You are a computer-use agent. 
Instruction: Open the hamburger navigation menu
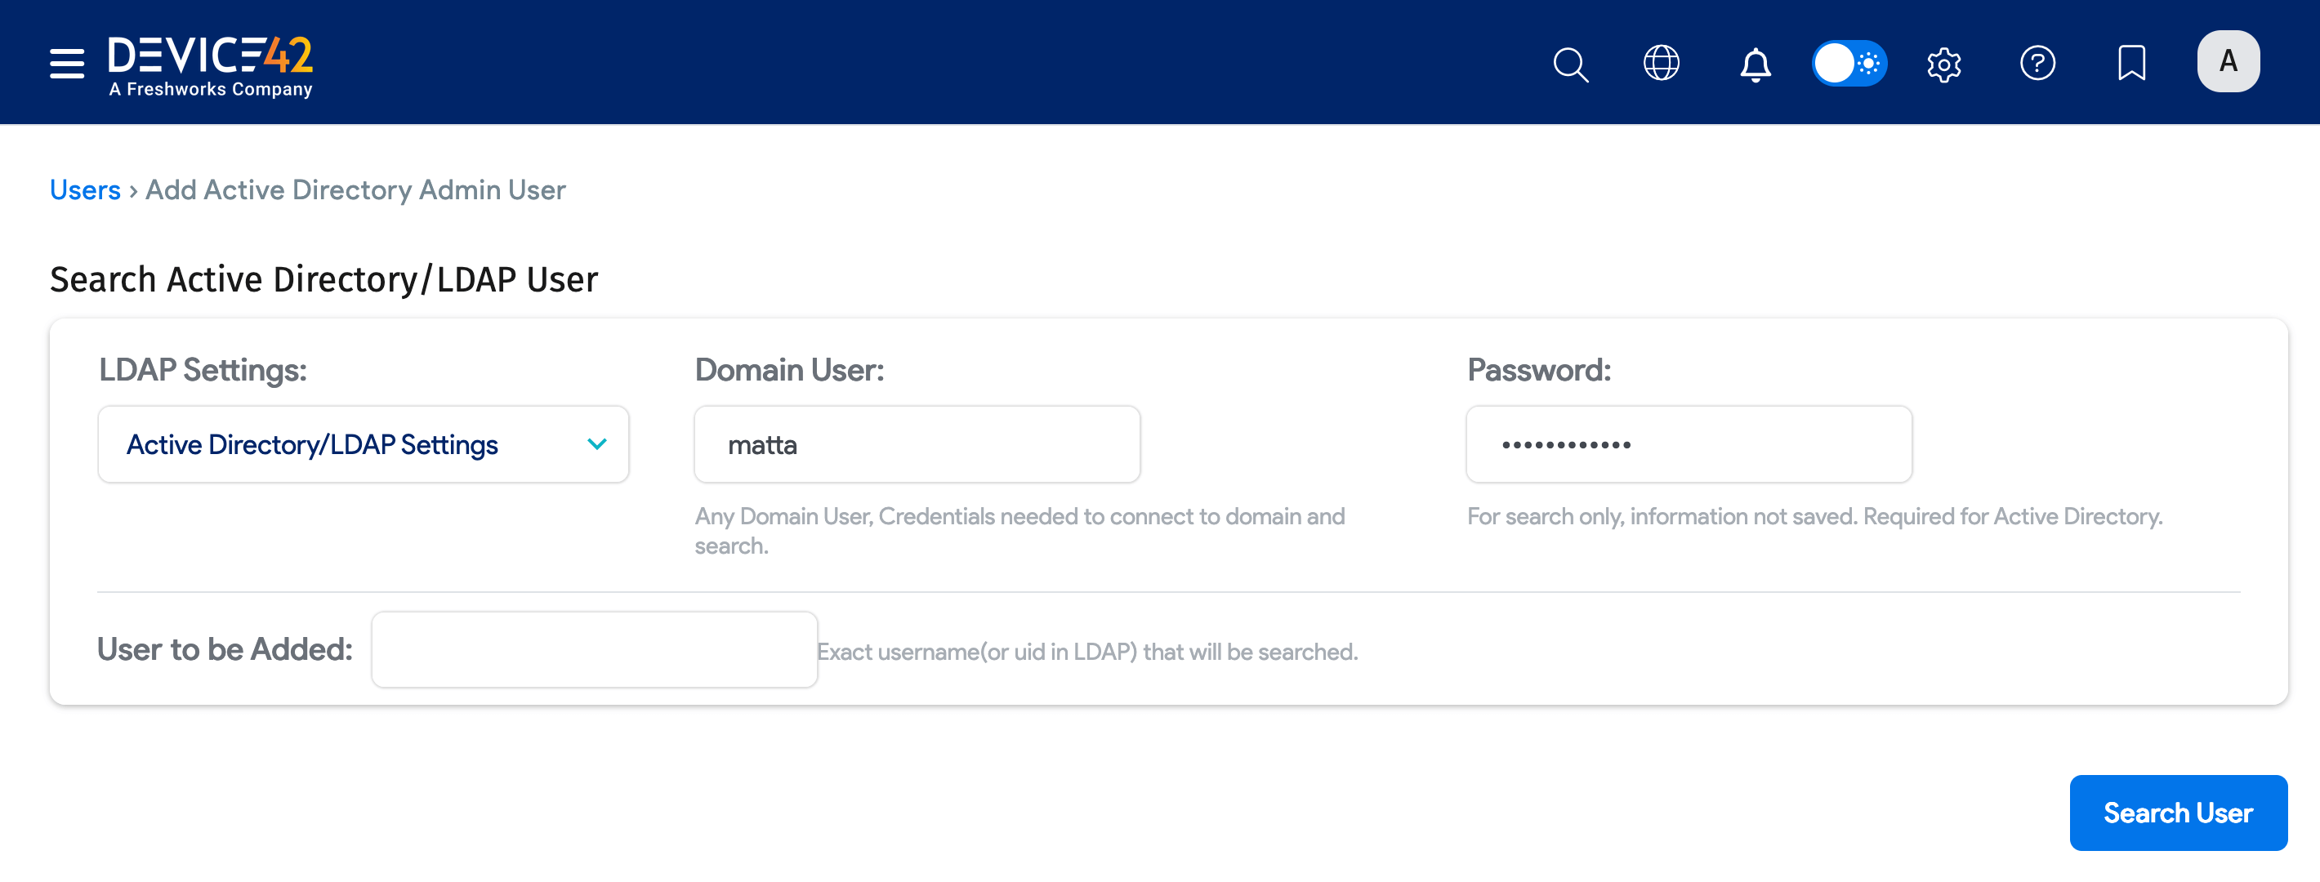[67, 61]
